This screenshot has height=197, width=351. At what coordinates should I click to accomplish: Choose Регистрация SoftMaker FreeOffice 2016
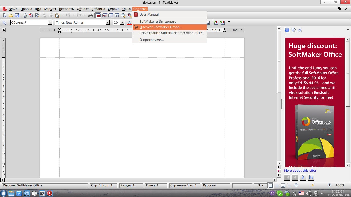click(x=170, y=33)
